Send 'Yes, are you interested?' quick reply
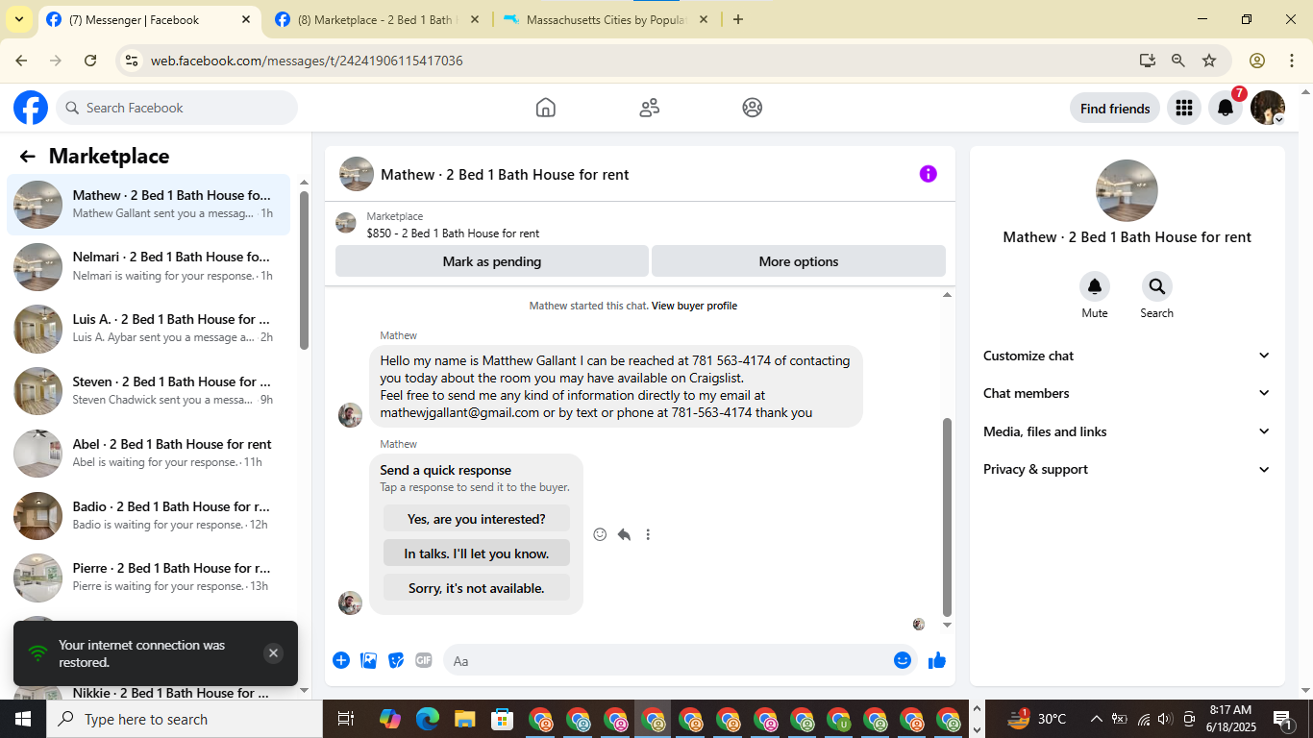This screenshot has height=738, width=1313. coord(477,519)
